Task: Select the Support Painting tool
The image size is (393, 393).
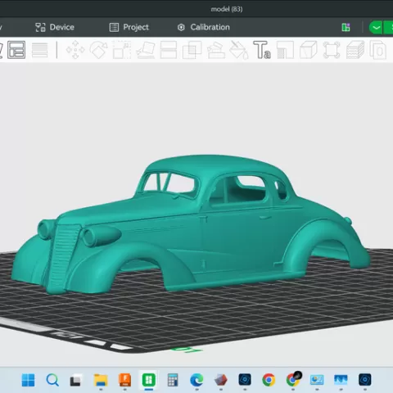Action: tap(215, 50)
